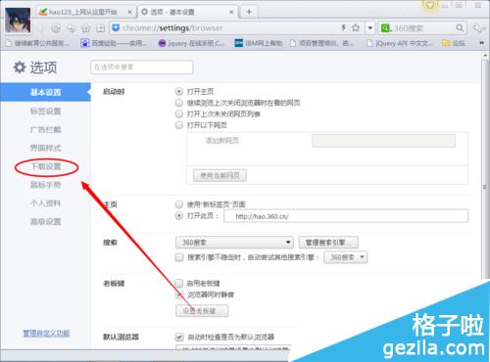Select 打开上次未关闭网页列表 radio

178,113
